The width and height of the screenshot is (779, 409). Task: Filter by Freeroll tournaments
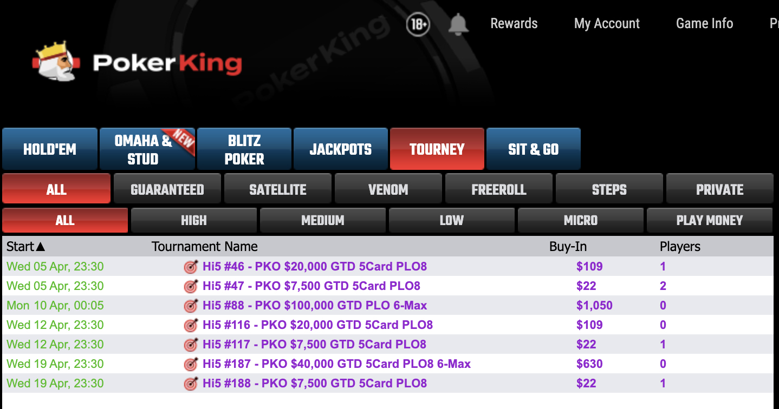point(498,189)
